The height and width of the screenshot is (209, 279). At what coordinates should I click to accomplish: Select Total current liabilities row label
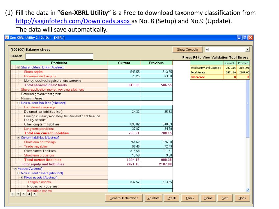(43, 160)
